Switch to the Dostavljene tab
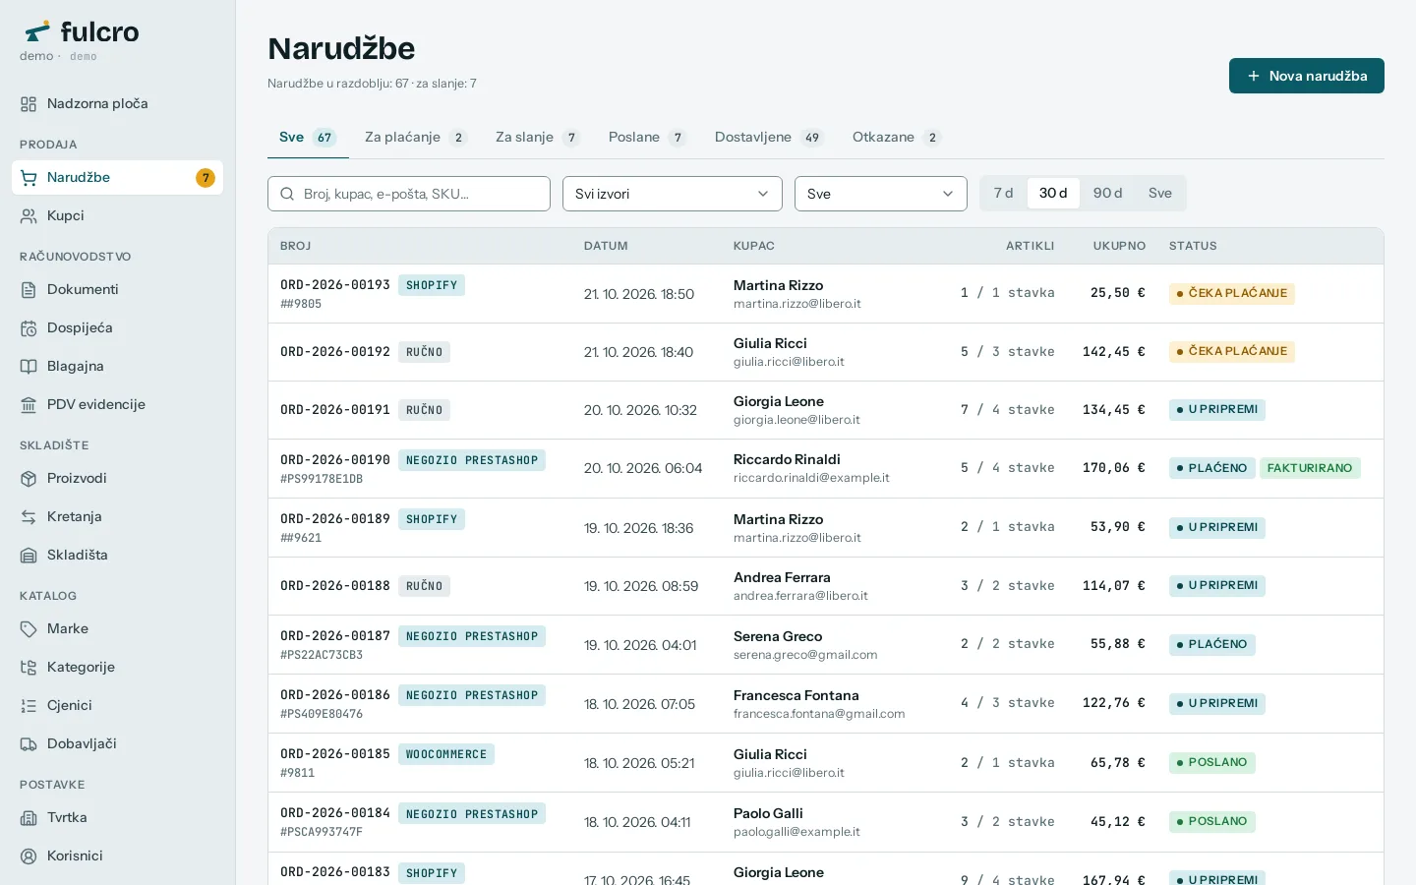This screenshot has height=885, width=1416. click(x=769, y=138)
